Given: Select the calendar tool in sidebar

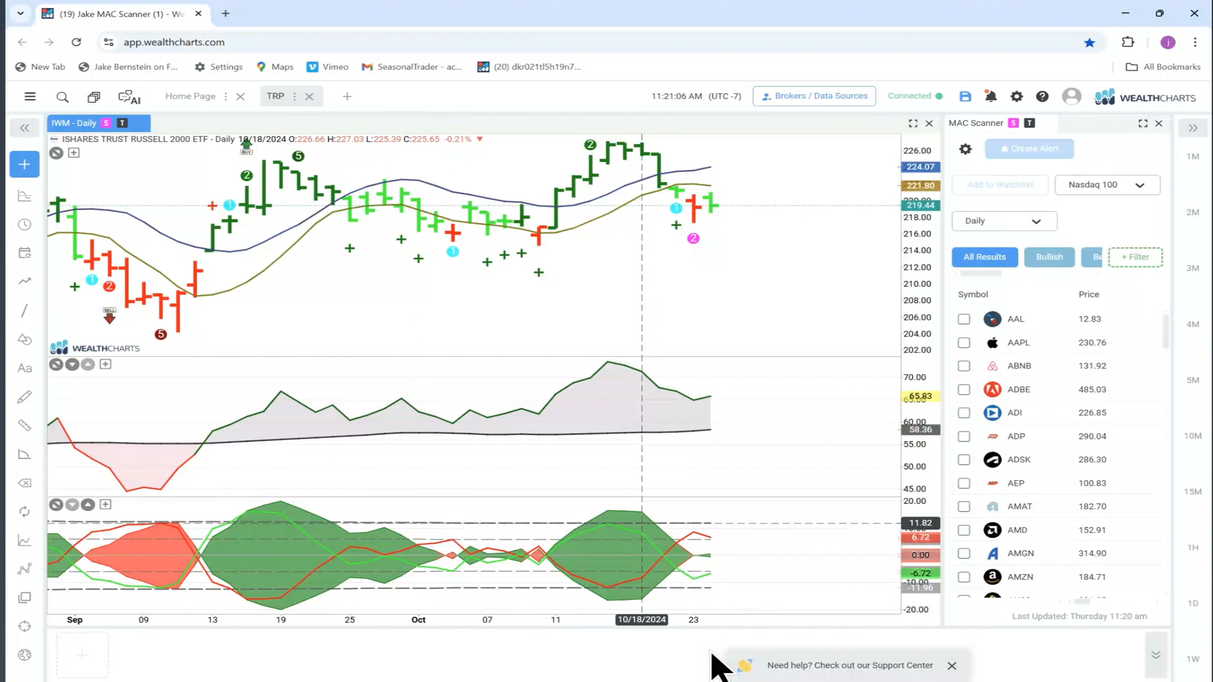Looking at the screenshot, I should pyautogui.click(x=25, y=253).
